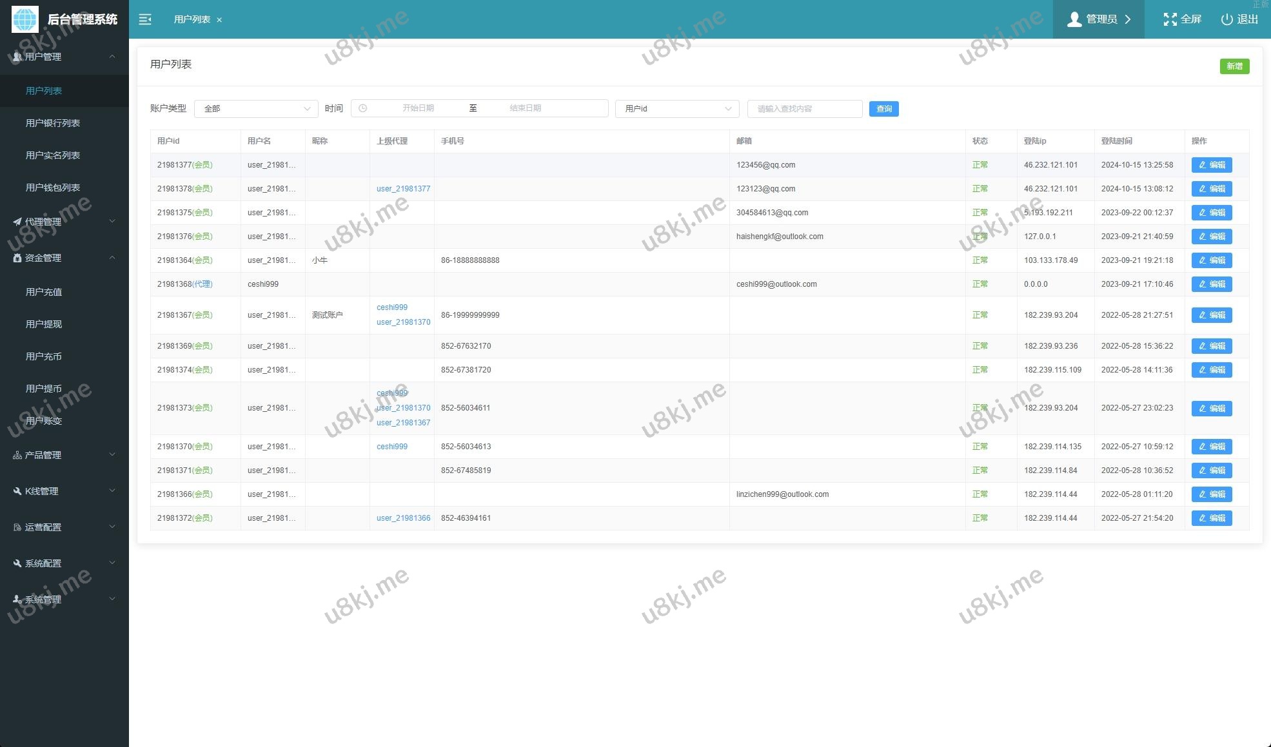Click the calendar clock icon in date field

[x=362, y=108]
